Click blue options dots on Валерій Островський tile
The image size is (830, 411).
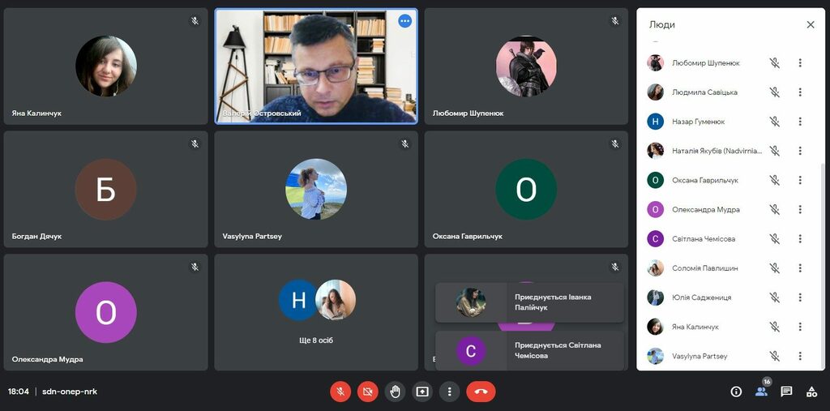click(404, 21)
